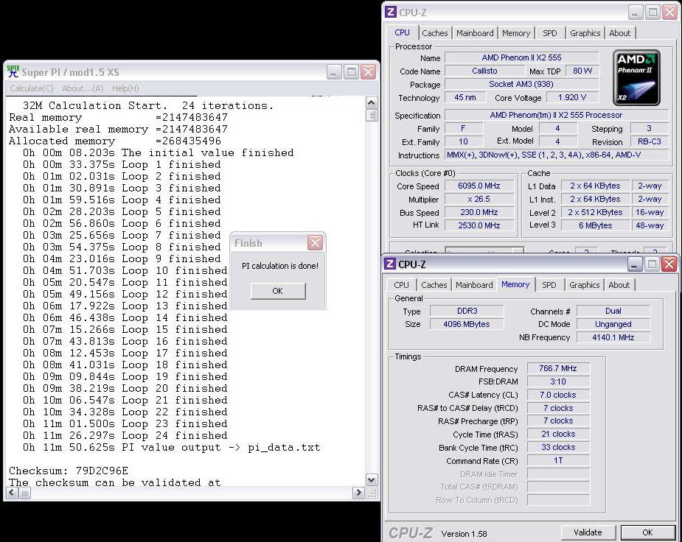Screen dimensions: 682x542
Task: Click the memory Size value 4096 MBytes
Action: click(x=467, y=324)
